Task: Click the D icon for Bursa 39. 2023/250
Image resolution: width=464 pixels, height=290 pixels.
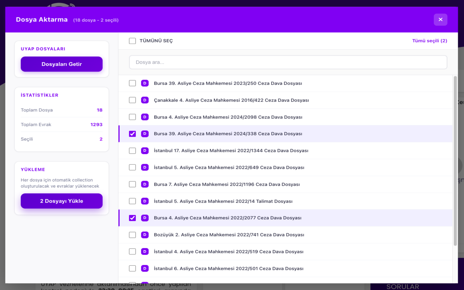Action: (x=145, y=83)
